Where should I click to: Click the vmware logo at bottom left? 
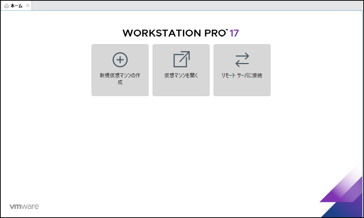pos(24,207)
